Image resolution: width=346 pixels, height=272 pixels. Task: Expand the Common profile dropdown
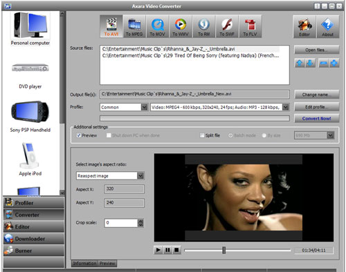point(145,107)
